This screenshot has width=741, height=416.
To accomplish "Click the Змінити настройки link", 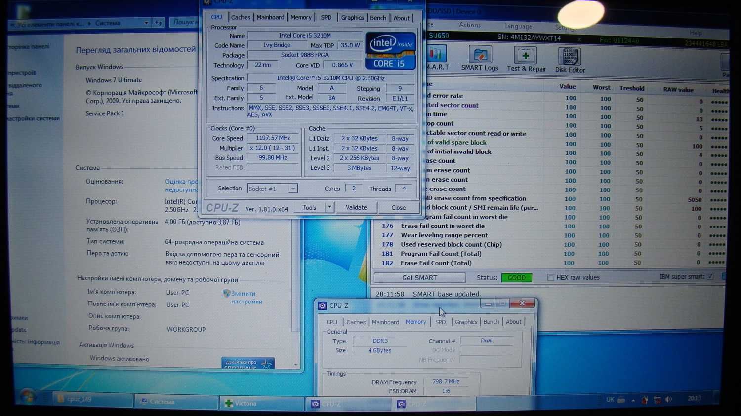I will click(247, 298).
